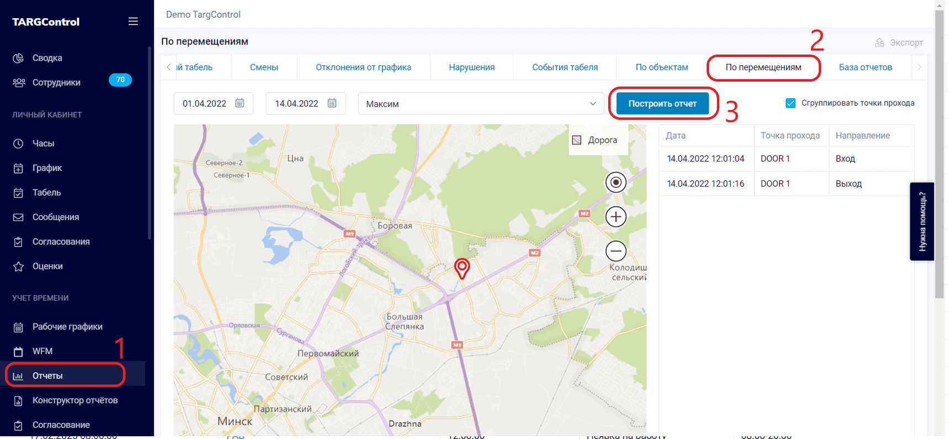Open the Нужна помощь? help panel
Viewport: 948px width, 439px height.
click(921, 221)
